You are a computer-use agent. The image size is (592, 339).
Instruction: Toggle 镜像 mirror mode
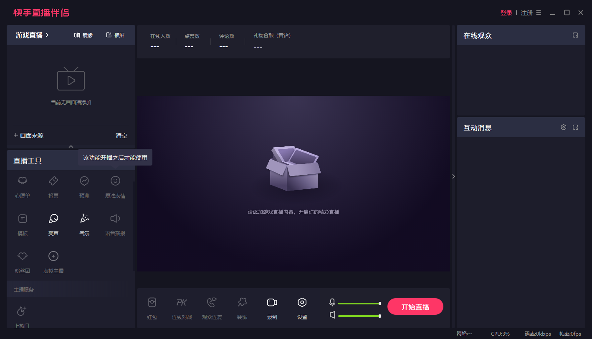click(x=83, y=35)
